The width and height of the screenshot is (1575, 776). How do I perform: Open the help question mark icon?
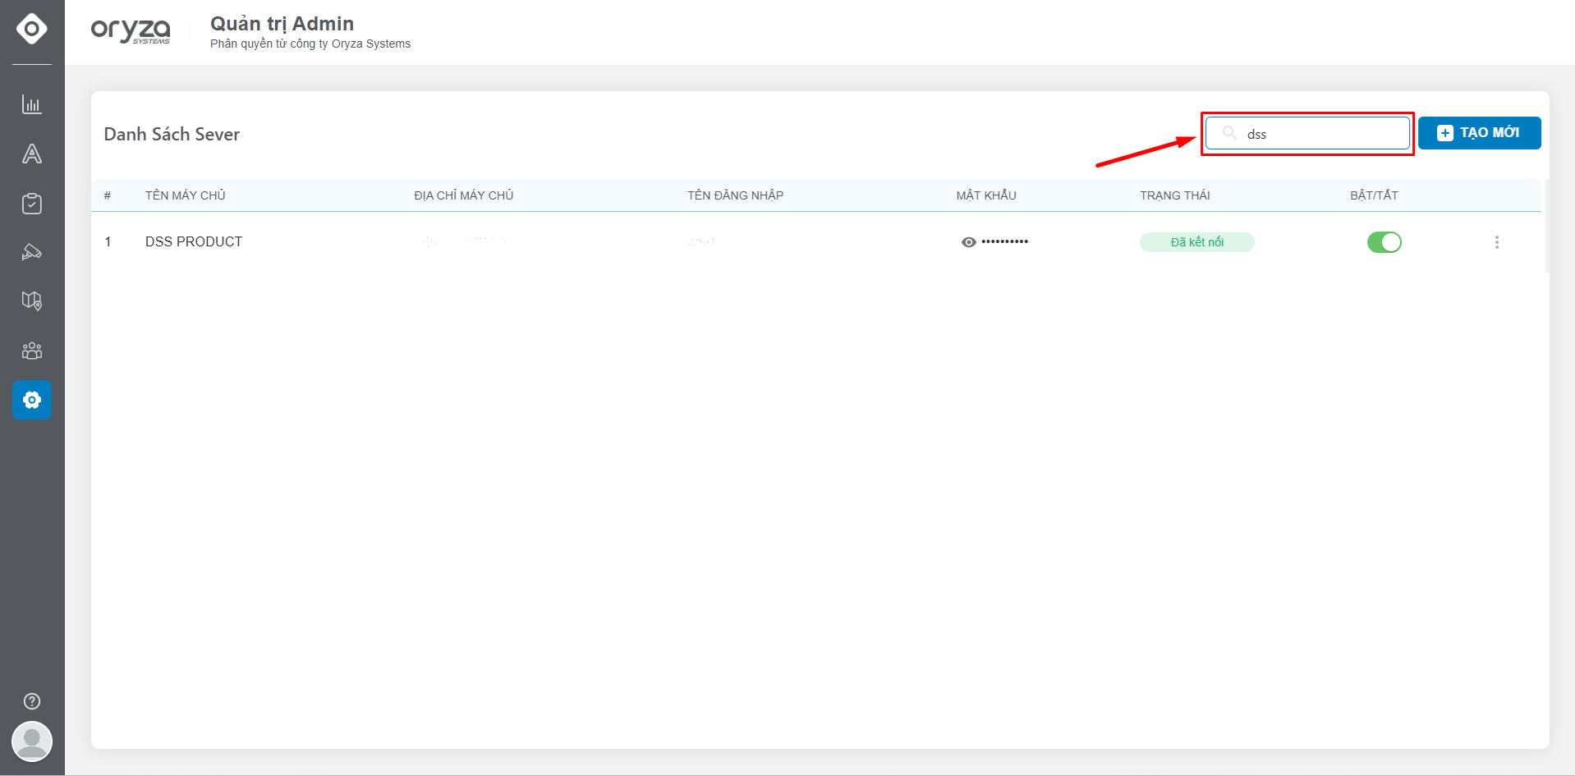[x=32, y=701]
